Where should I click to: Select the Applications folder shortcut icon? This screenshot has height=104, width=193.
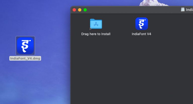click(x=96, y=24)
